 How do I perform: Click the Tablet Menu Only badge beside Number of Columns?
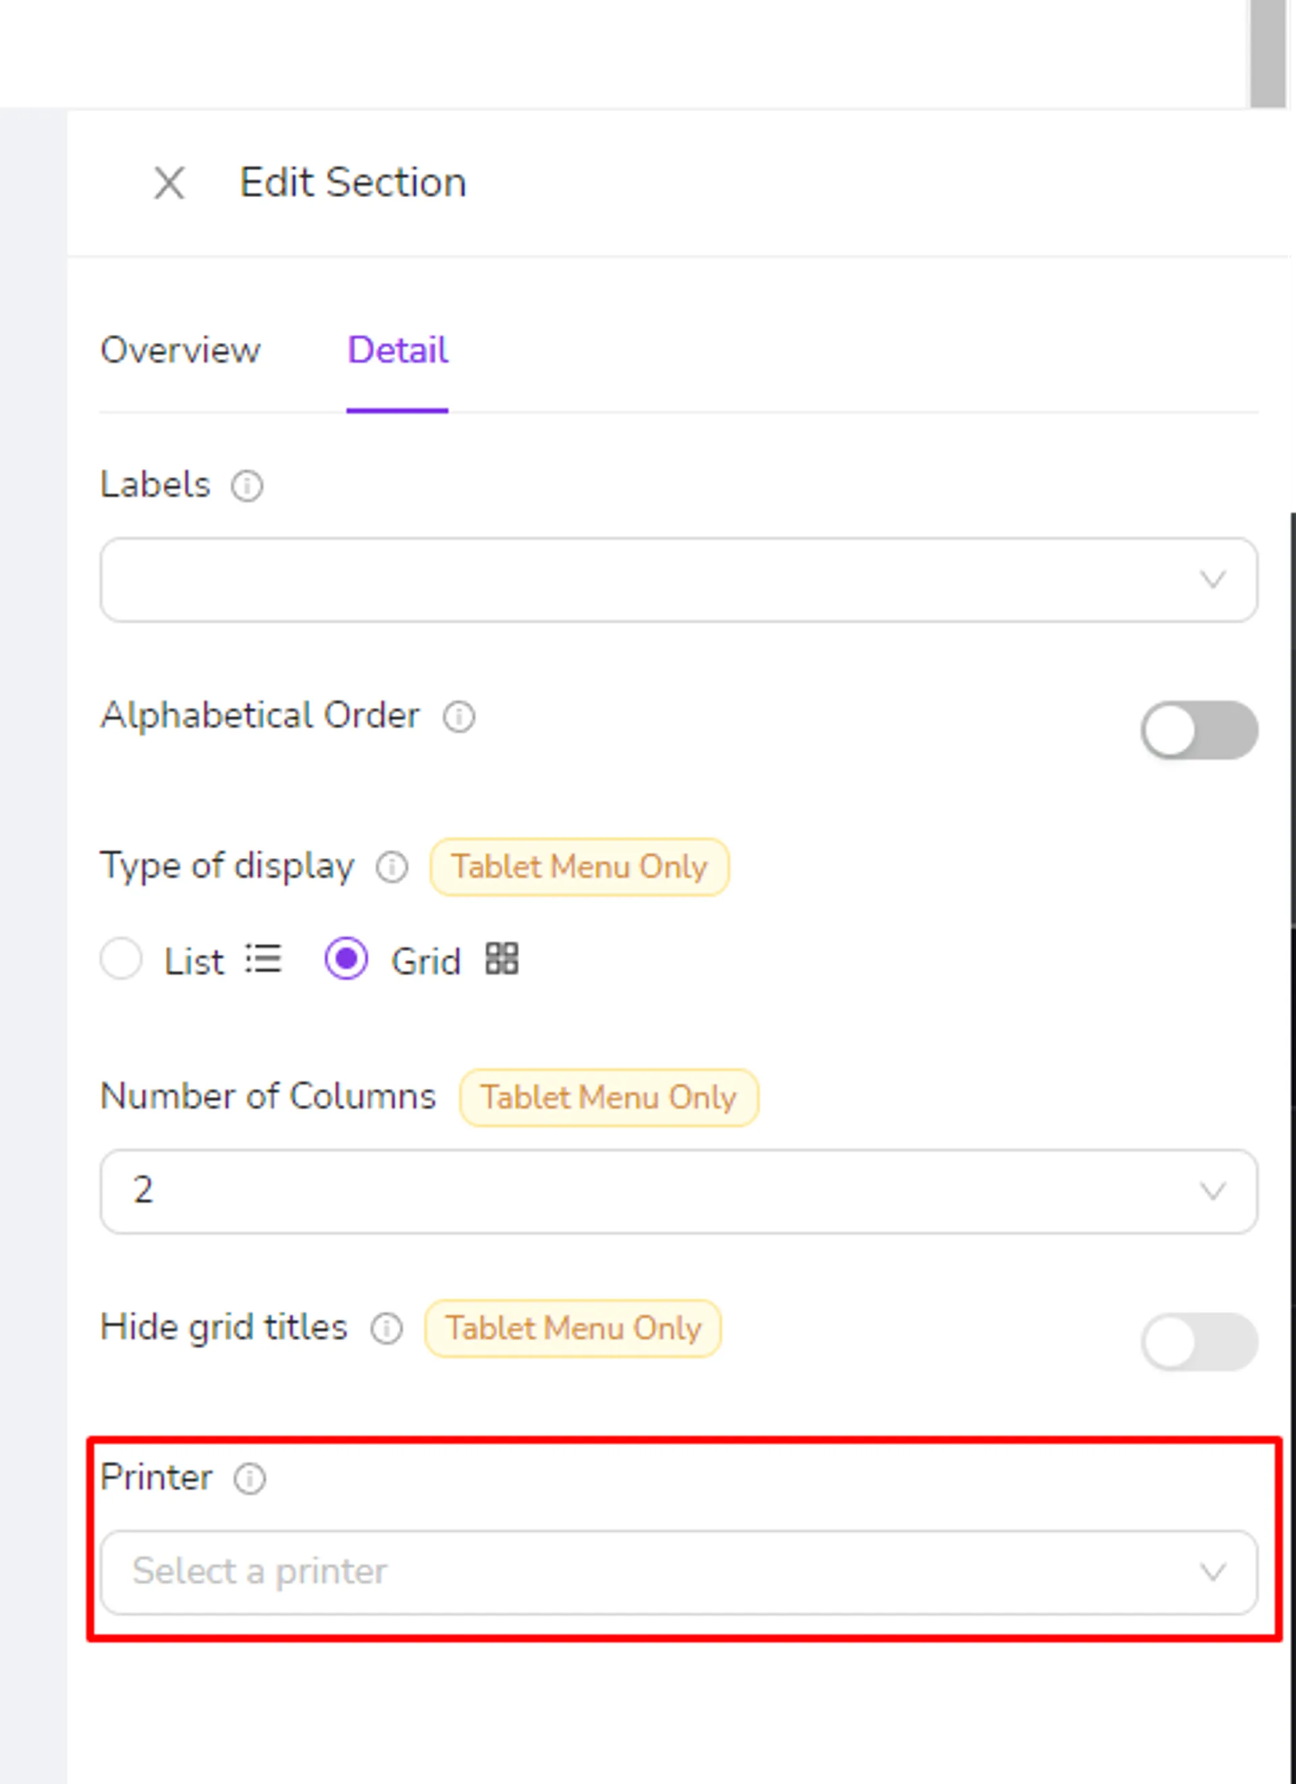pos(610,1098)
